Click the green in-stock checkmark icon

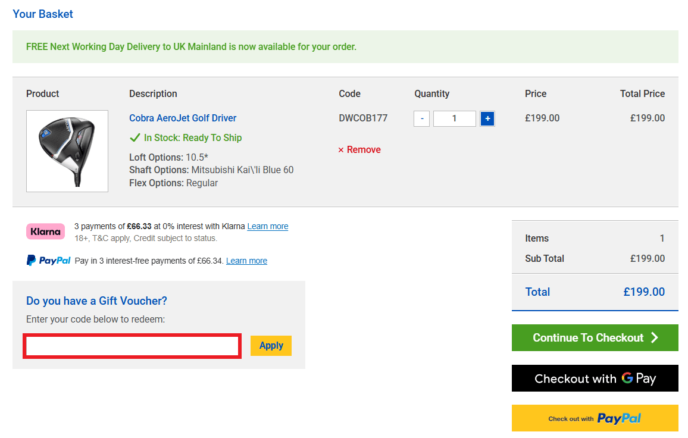pos(135,137)
